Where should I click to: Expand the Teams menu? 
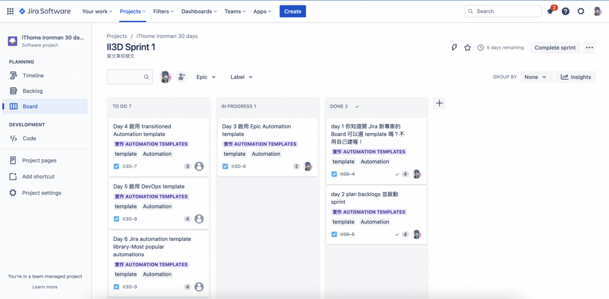235,11
